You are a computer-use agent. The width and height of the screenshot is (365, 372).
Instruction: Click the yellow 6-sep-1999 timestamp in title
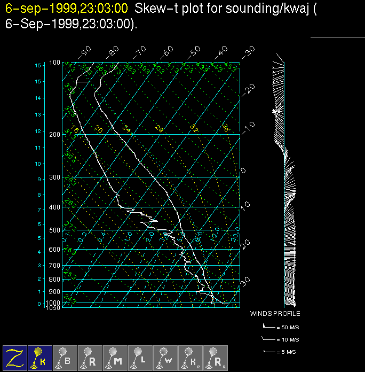66,9
